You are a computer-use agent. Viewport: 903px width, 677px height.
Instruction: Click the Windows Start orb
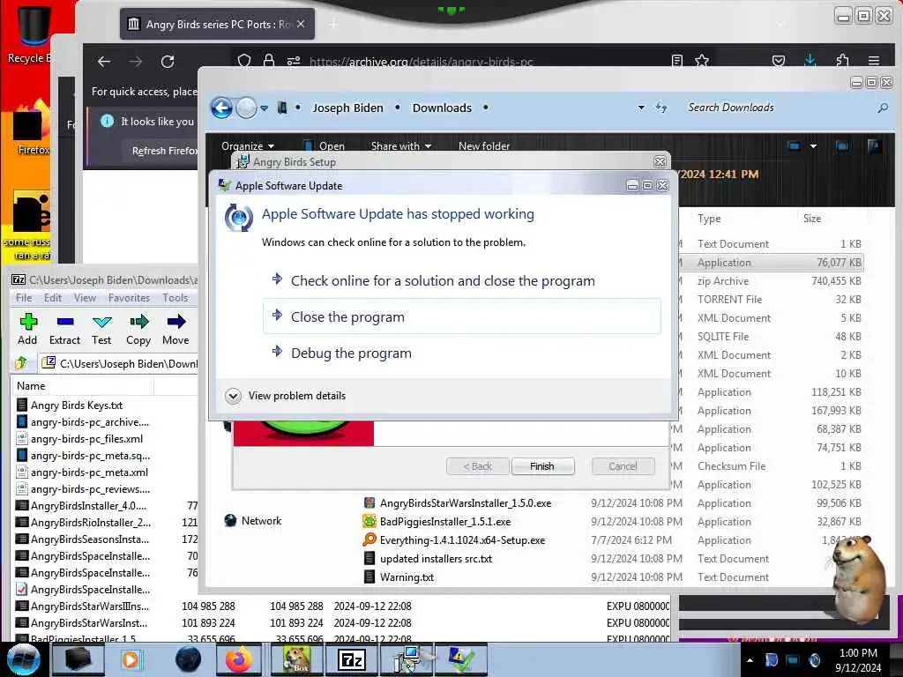click(24, 659)
